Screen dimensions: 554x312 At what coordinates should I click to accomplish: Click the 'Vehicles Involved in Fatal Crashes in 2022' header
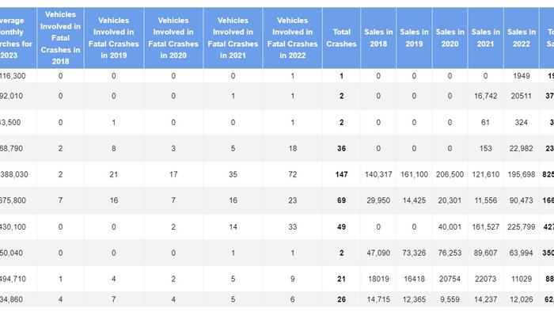293,38
